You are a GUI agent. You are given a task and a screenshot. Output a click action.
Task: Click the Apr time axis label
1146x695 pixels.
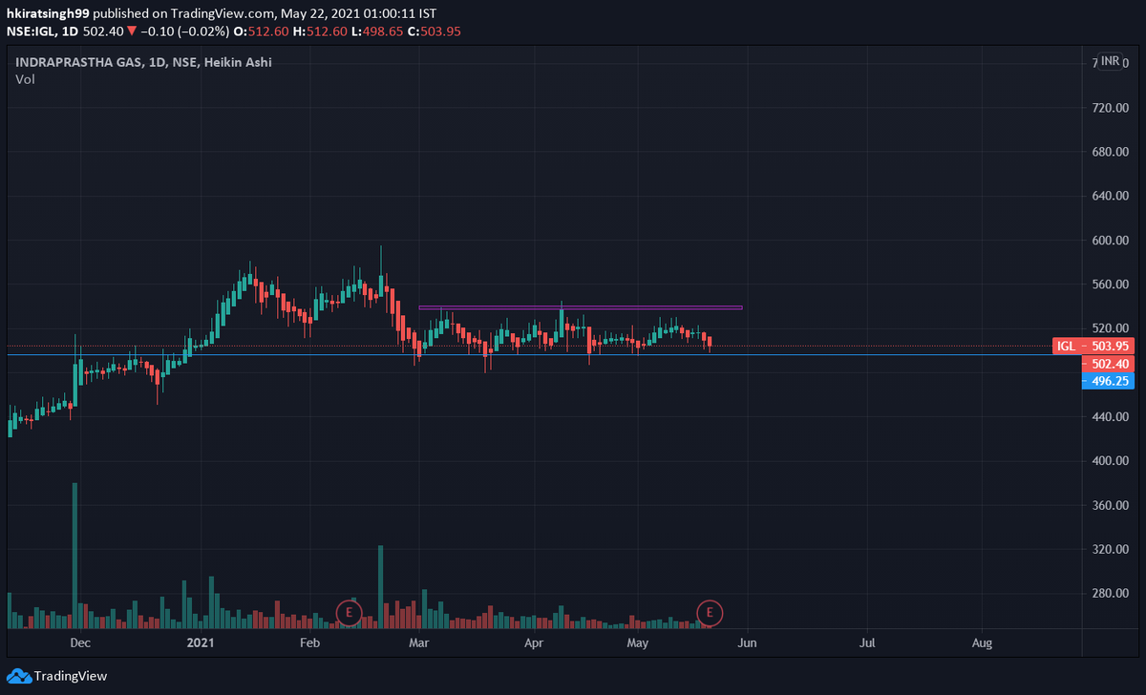point(534,643)
